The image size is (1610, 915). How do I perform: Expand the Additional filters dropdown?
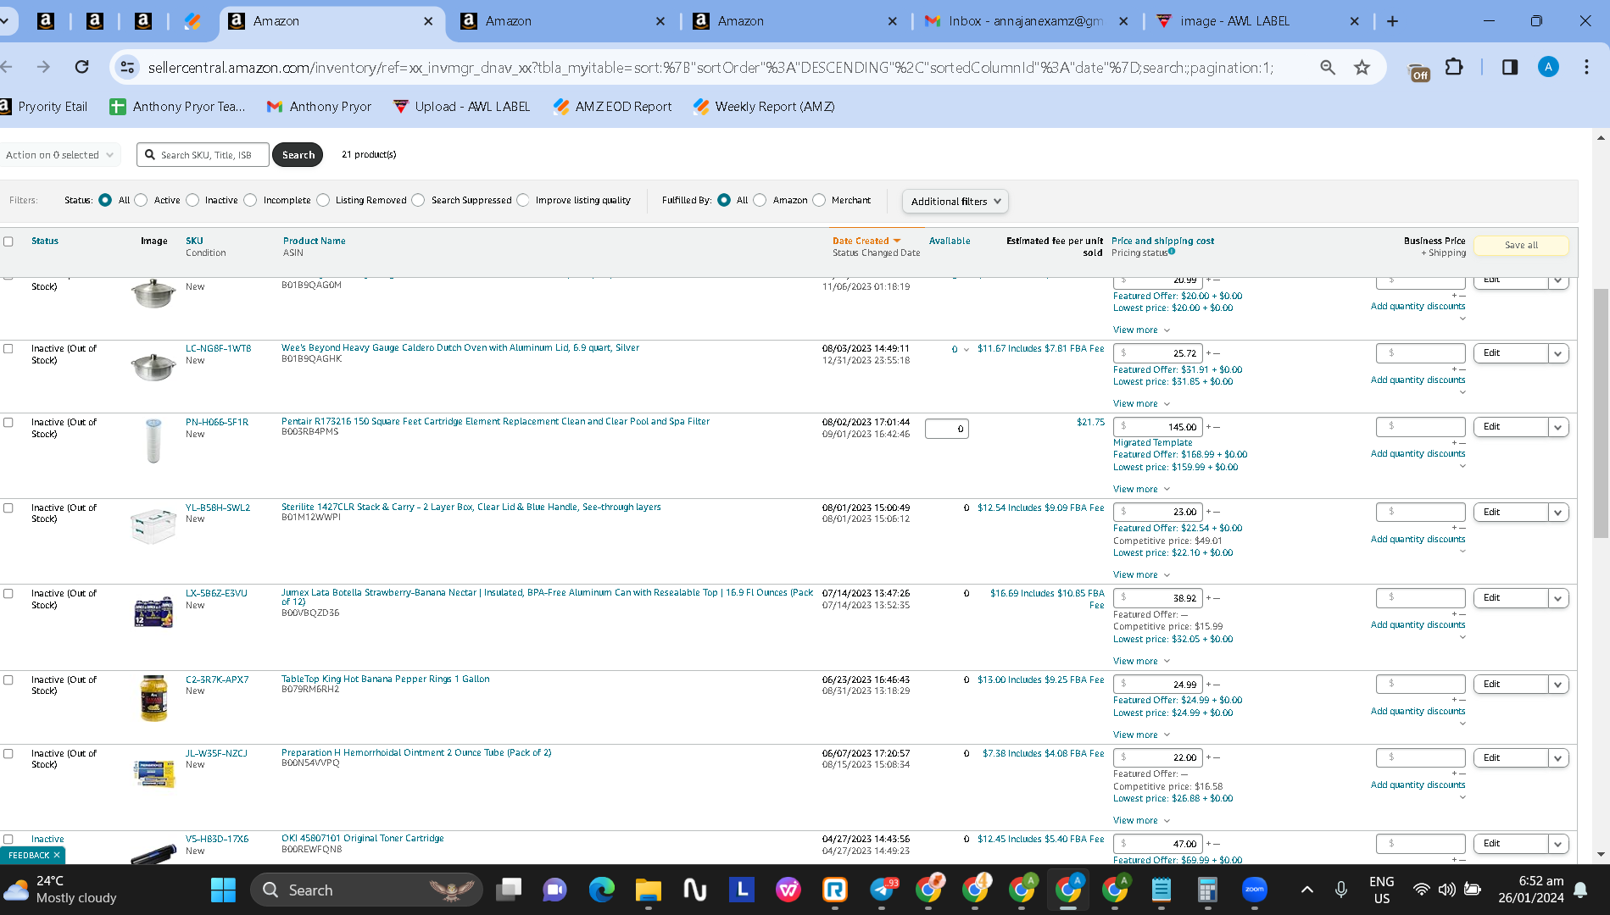(955, 202)
